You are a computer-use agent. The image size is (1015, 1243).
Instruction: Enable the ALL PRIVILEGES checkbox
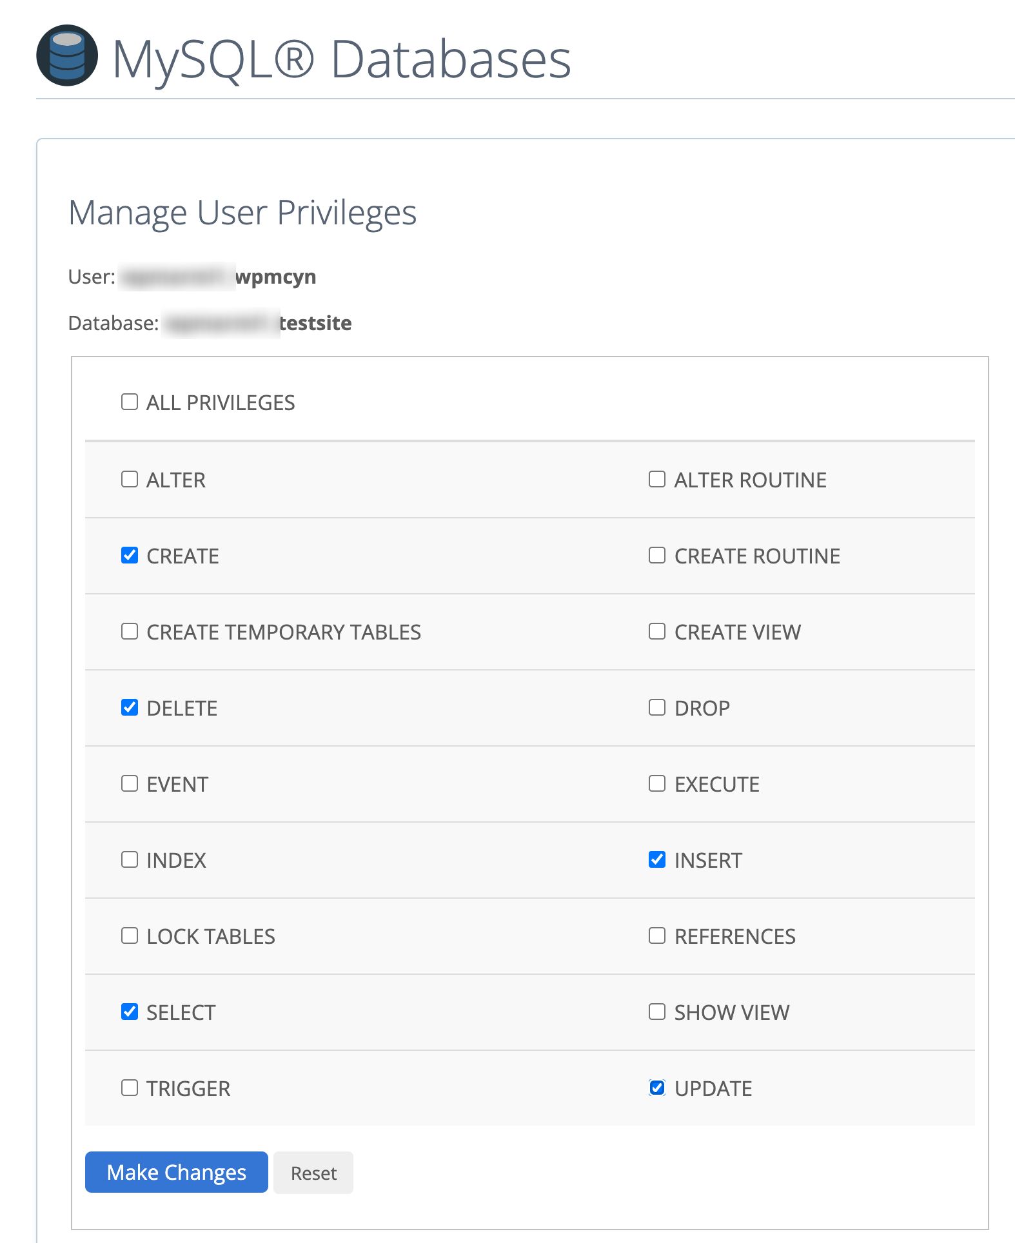coord(129,401)
